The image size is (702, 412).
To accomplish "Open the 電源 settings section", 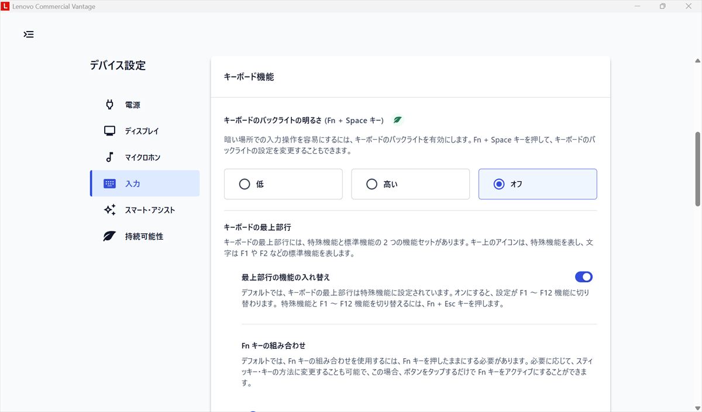I will pyautogui.click(x=133, y=105).
